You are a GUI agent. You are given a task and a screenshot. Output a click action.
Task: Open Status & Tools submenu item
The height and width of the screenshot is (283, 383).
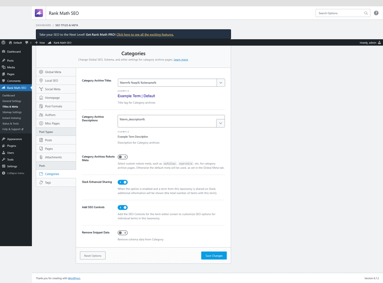(10, 123)
